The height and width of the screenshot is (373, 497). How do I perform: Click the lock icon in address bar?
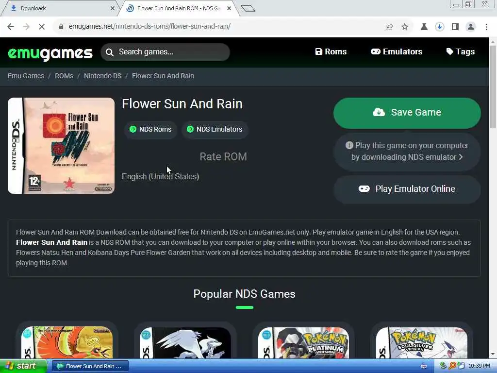click(x=61, y=26)
